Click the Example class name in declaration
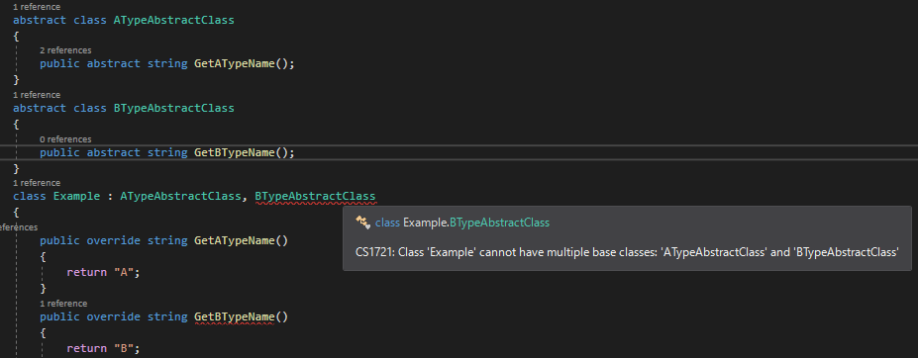This screenshot has height=358, width=918. 76,197
